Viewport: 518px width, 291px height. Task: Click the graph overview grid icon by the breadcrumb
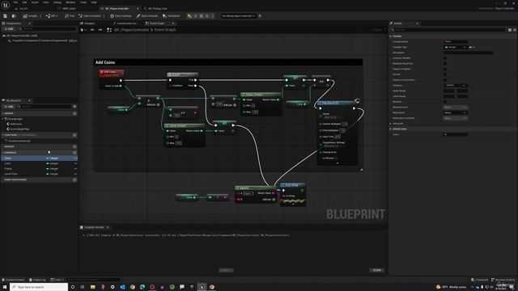point(109,30)
